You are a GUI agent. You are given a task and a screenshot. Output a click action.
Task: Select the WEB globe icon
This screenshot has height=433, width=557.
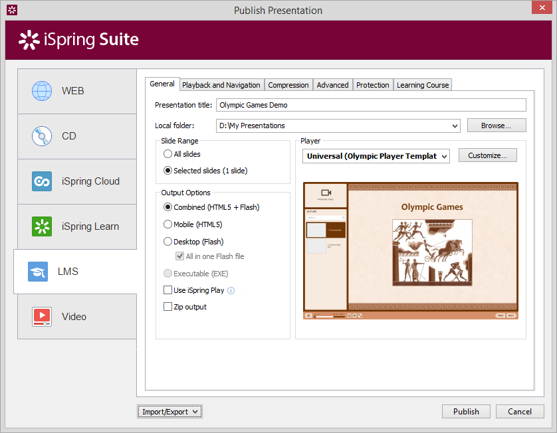[x=42, y=91]
